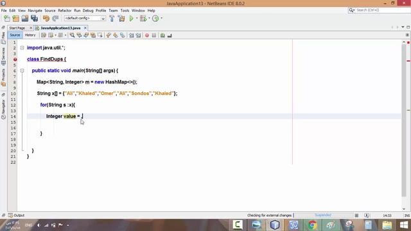Viewport: 411px width, 231px height.
Task: Click the Find Previous Occurrence icon
Action: coord(79,35)
